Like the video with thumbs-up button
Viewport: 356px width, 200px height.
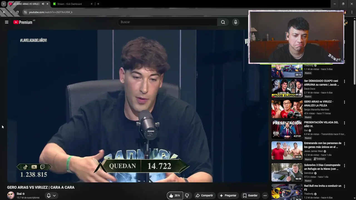tap(175, 196)
